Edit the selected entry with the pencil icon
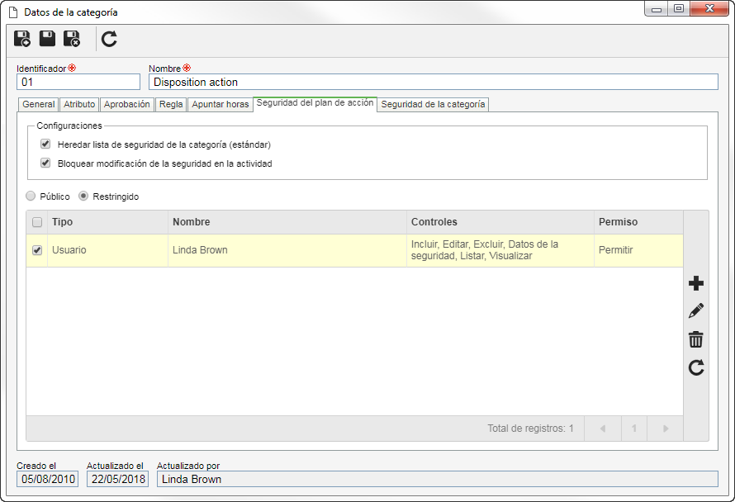The image size is (735, 502). 696,310
